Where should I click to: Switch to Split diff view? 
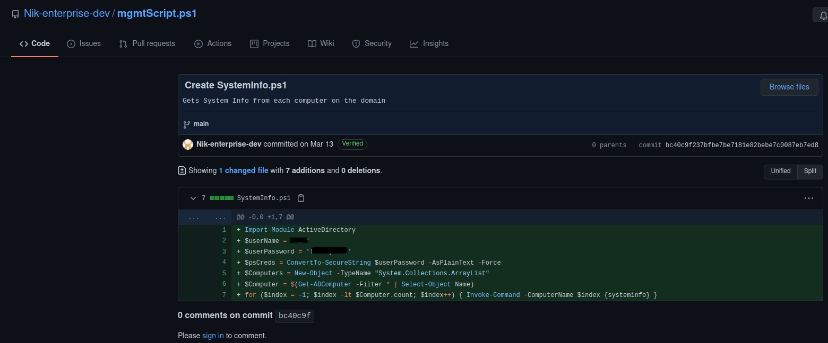pyautogui.click(x=809, y=171)
